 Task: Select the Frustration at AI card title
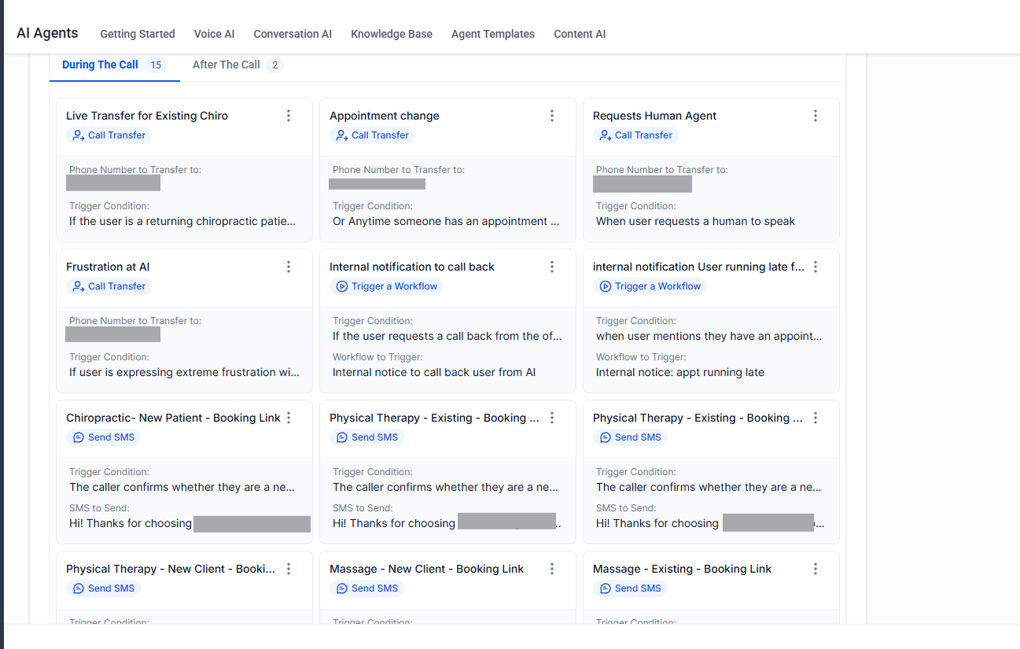[x=108, y=267]
